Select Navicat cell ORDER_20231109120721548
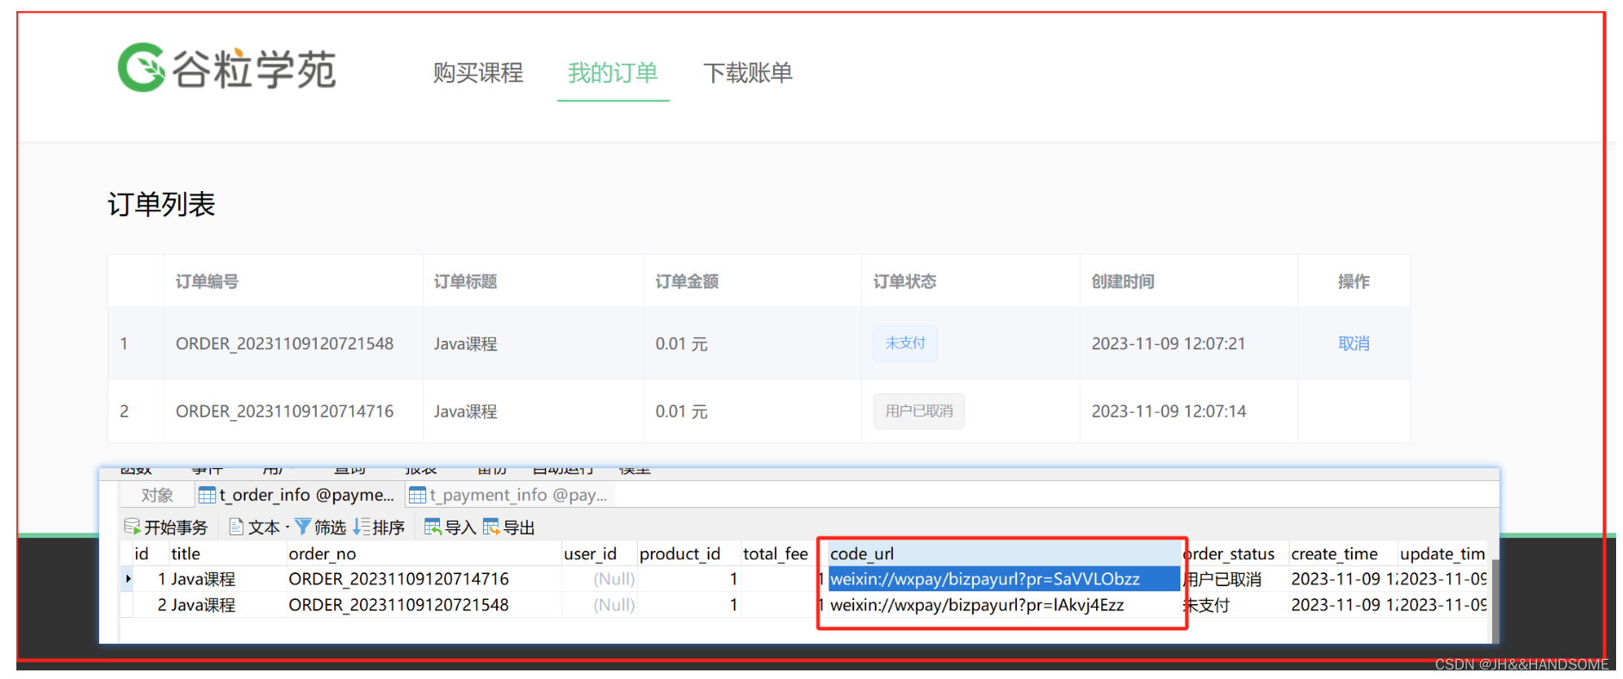The height and width of the screenshot is (679, 1623). point(424,605)
